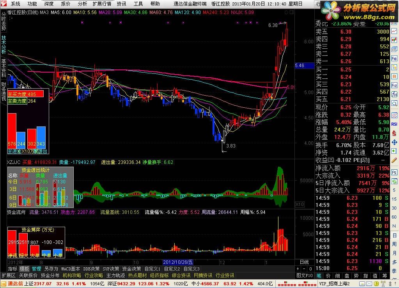Click the red S dollar icon

pos(394,133)
